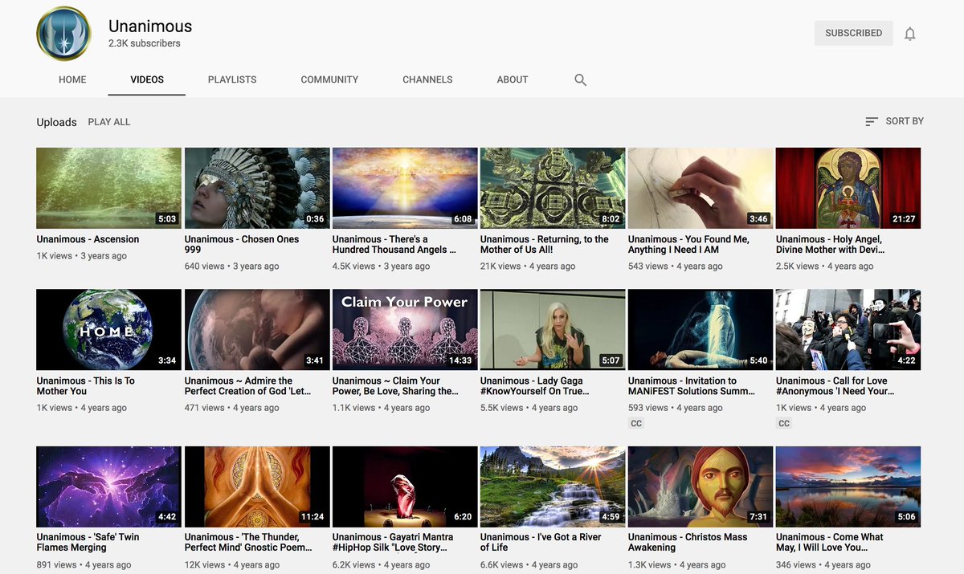Play the Anonymous masks 4:22 thumbnail
The width and height of the screenshot is (964, 574).
pyautogui.click(x=848, y=329)
